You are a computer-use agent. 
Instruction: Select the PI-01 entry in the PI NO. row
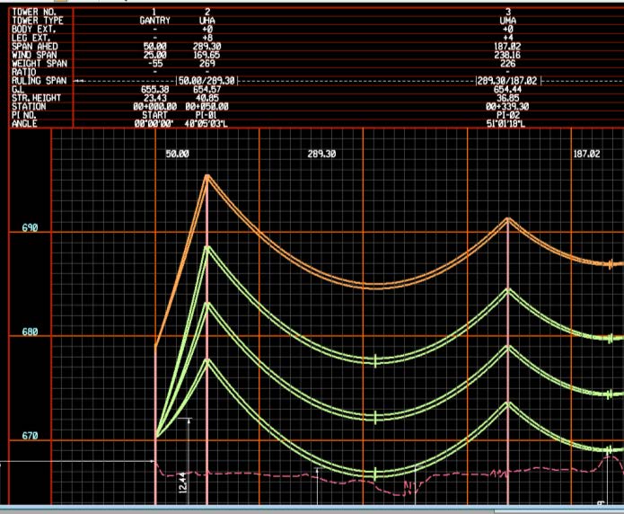(207, 115)
